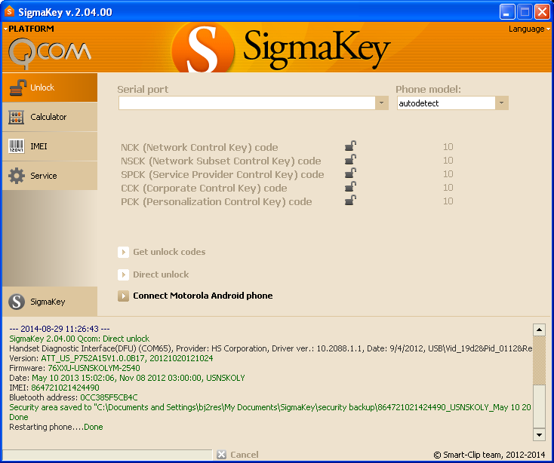Screen dimensions: 554x463
Task: Expand the Phone model autodetect dropdown
Action: coord(502,103)
